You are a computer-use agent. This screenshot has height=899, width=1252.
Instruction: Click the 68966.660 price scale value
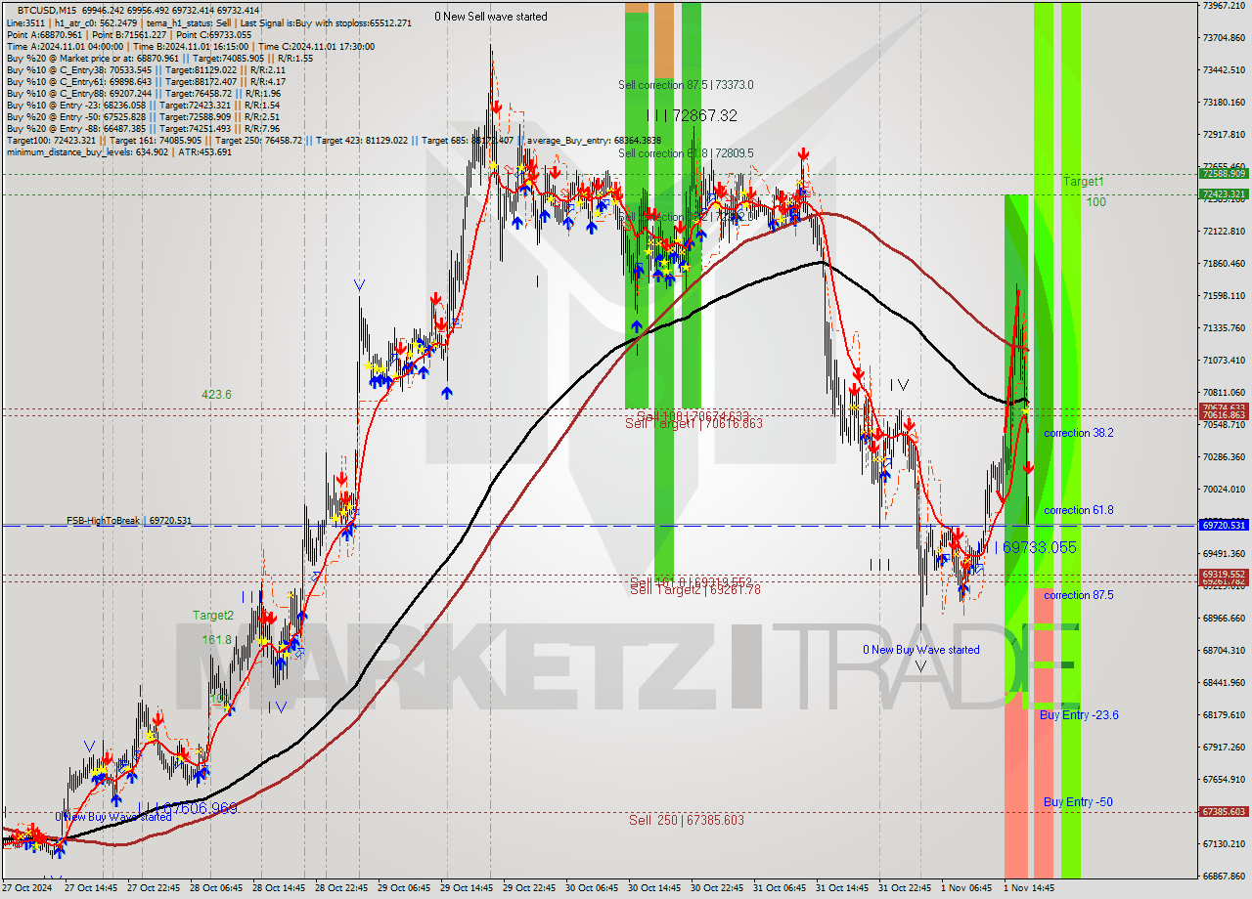click(1224, 618)
